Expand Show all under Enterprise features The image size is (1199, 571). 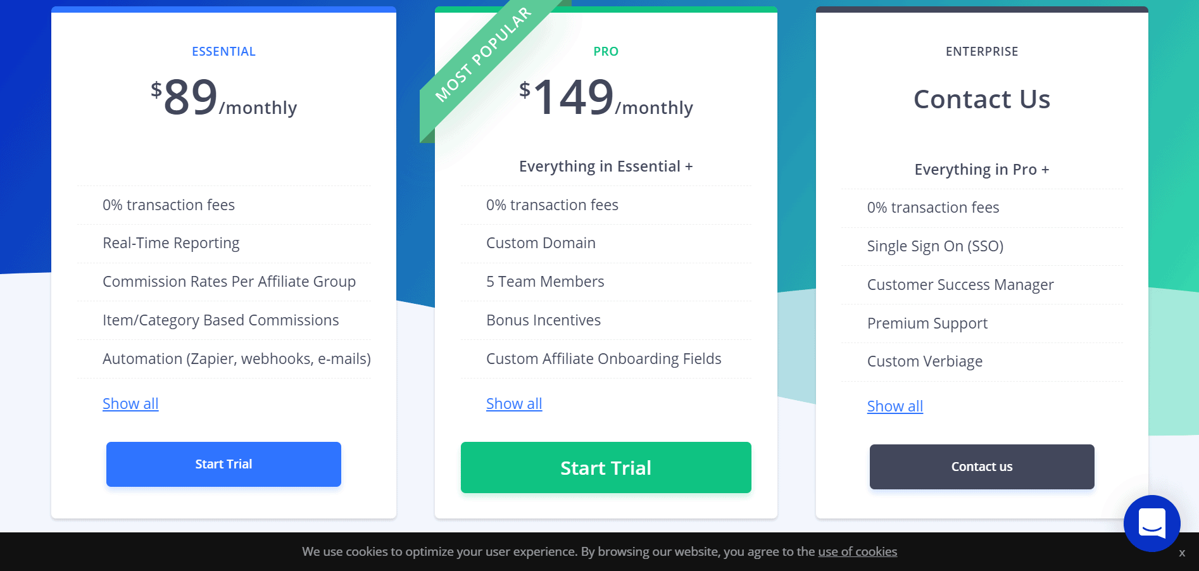click(895, 406)
